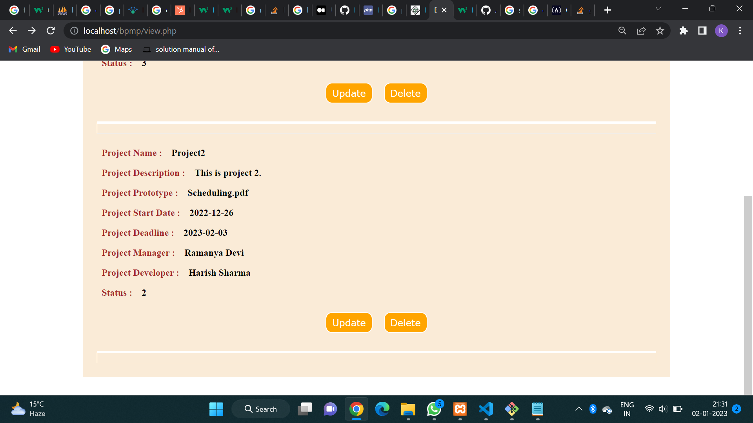This screenshot has height=423, width=753.
Task: Open solution manual bookmark
Action: [181, 49]
